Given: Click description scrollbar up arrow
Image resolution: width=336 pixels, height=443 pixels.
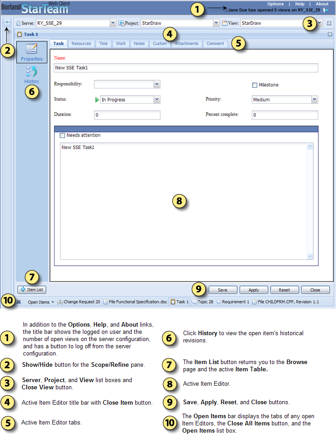Looking at the screenshot, I should pyautogui.click(x=310, y=146).
